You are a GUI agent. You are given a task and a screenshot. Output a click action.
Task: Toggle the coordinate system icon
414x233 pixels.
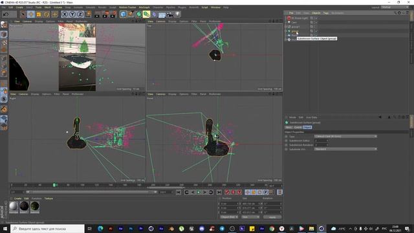pos(88,14)
